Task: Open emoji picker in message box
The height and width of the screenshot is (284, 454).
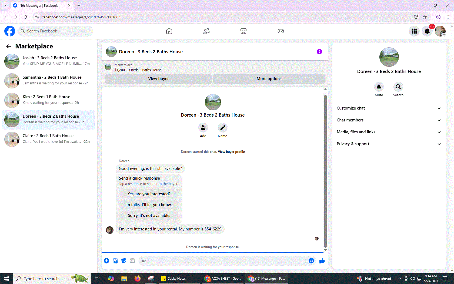Action: (311, 261)
